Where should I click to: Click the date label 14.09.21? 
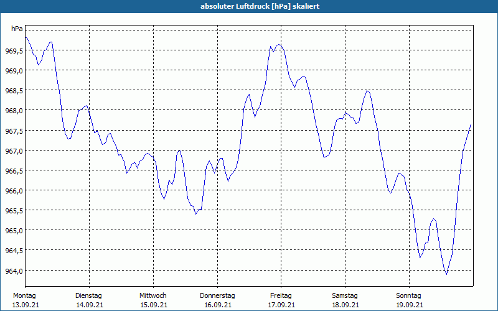pyautogui.click(x=90, y=305)
